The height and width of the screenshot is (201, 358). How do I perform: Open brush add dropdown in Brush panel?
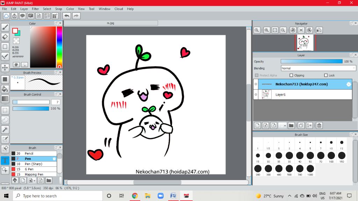tap(35, 181)
